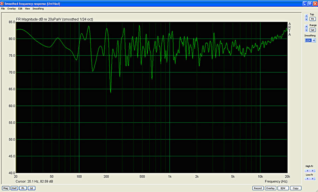Click the 200 frequency axis label
The width and height of the screenshot is (318, 192).
coord(106,176)
